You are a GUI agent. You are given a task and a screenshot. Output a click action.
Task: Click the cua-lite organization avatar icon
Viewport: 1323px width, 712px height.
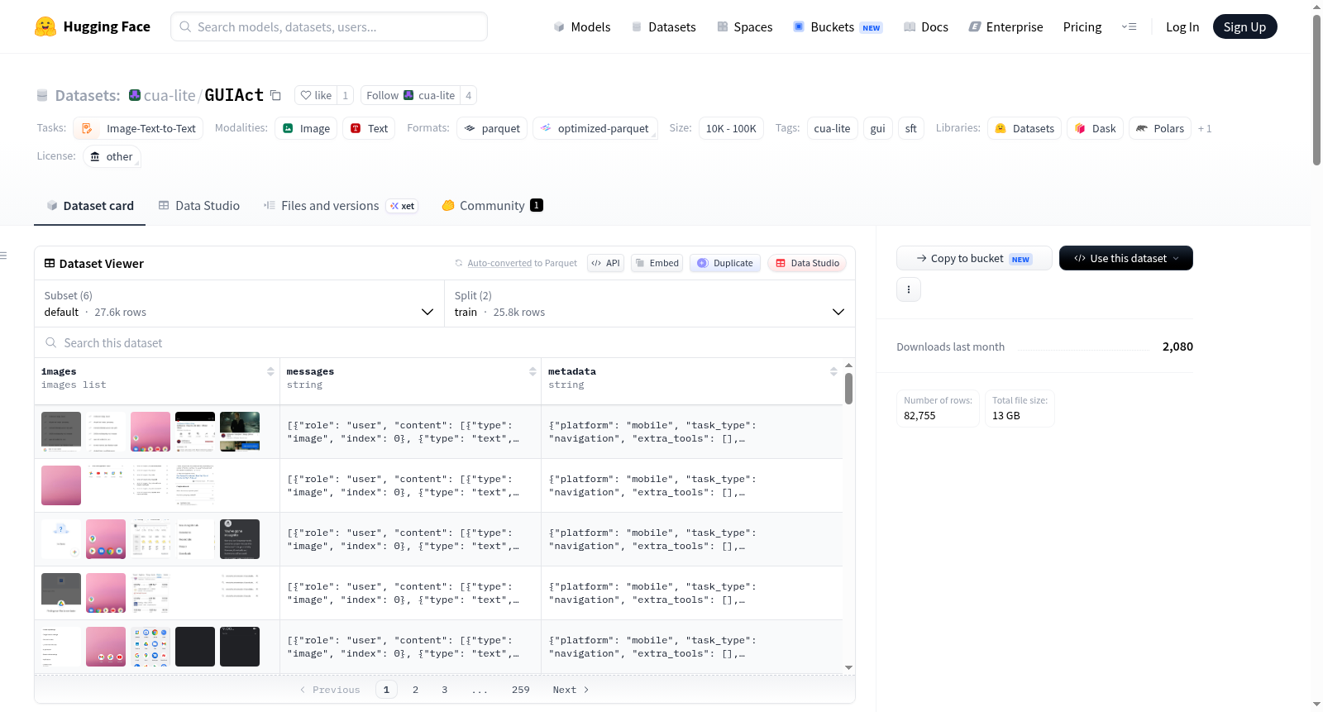tap(135, 95)
